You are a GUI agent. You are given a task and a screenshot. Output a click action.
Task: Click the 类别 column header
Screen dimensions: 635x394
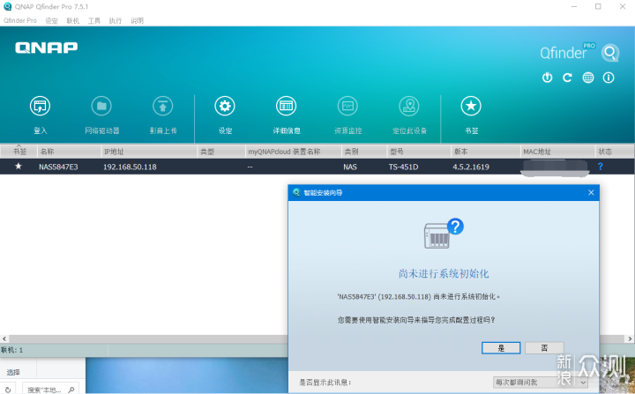click(364, 152)
